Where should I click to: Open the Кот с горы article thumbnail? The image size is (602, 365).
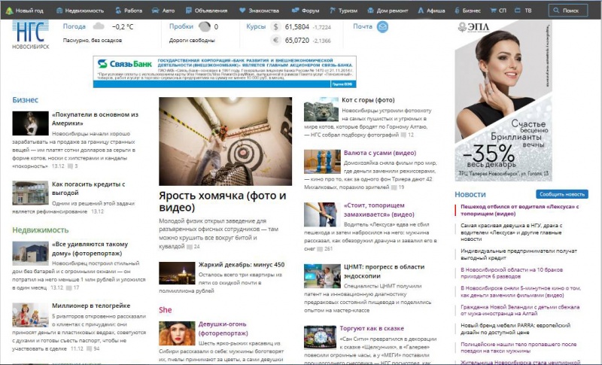click(321, 111)
